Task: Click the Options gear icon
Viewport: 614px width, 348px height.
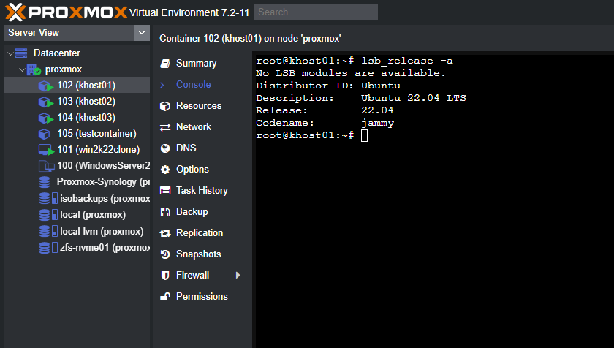Action: [x=164, y=170]
